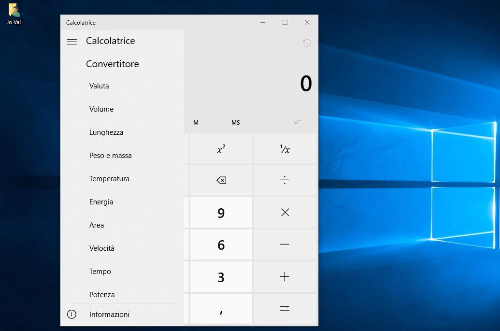Select the x squared function
This screenshot has width=500, height=331.
[x=221, y=149]
